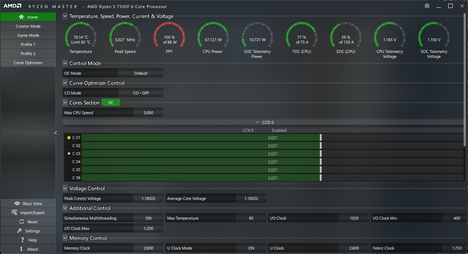Switch to Game Mode
This screenshot has width=468, height=254.
click(x=28, y=35)
